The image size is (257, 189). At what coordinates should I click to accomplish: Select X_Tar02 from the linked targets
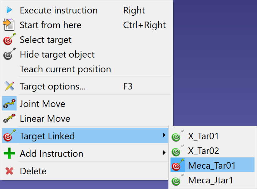point(212,151)
